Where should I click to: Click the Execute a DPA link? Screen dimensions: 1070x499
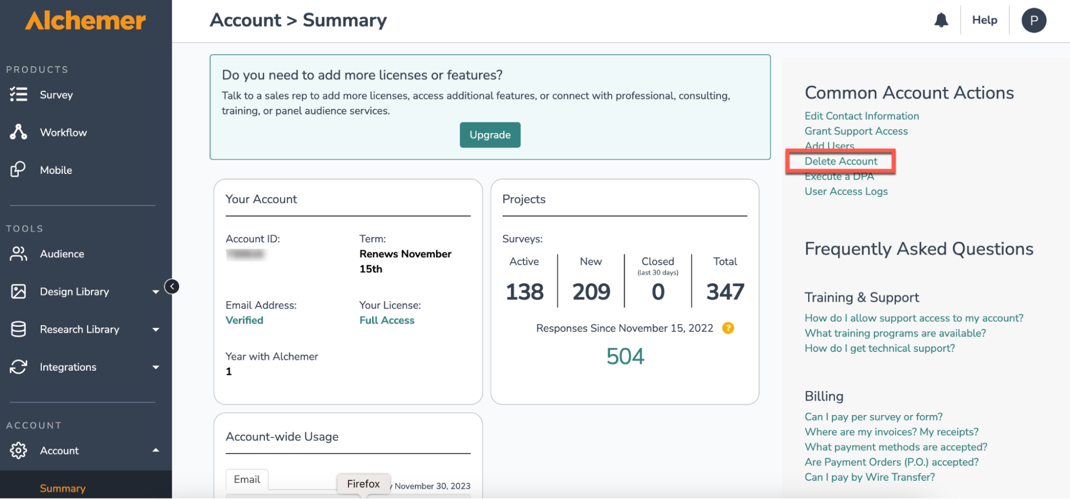[839, 176]
